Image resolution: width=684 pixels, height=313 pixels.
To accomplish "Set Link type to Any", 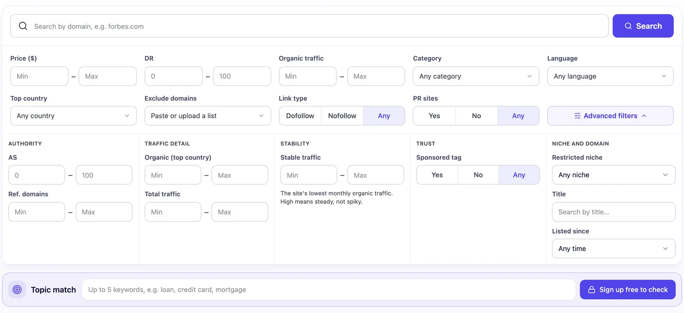I will pos(384,116).
